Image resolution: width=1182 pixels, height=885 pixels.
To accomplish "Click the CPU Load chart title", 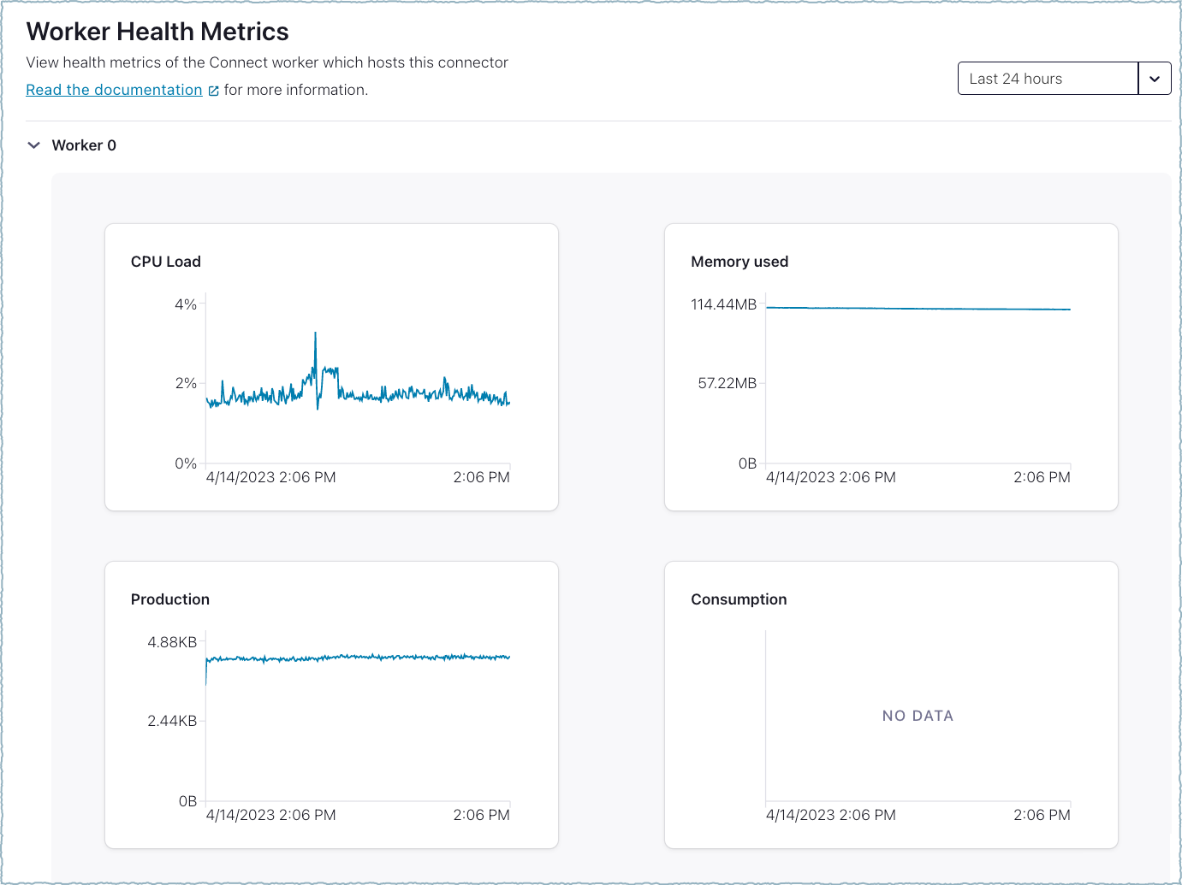I will 165,262.
